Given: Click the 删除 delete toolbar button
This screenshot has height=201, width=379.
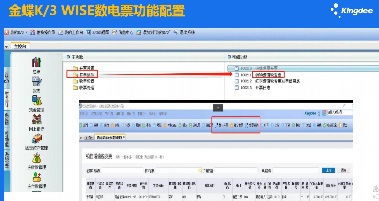Looking at the screenshot, I should [115, 125].
